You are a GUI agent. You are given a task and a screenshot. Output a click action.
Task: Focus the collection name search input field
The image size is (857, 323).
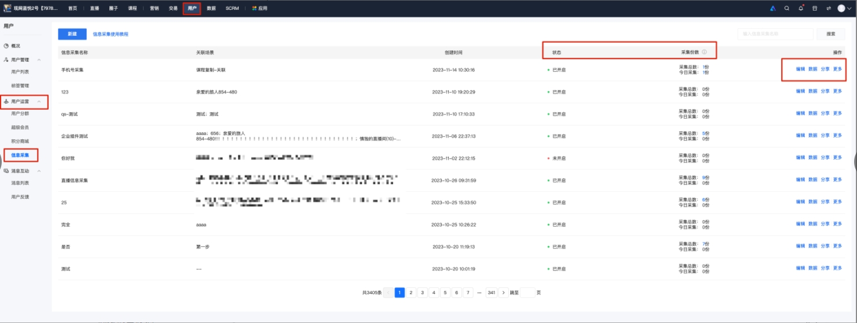click(x=775, y=34)
